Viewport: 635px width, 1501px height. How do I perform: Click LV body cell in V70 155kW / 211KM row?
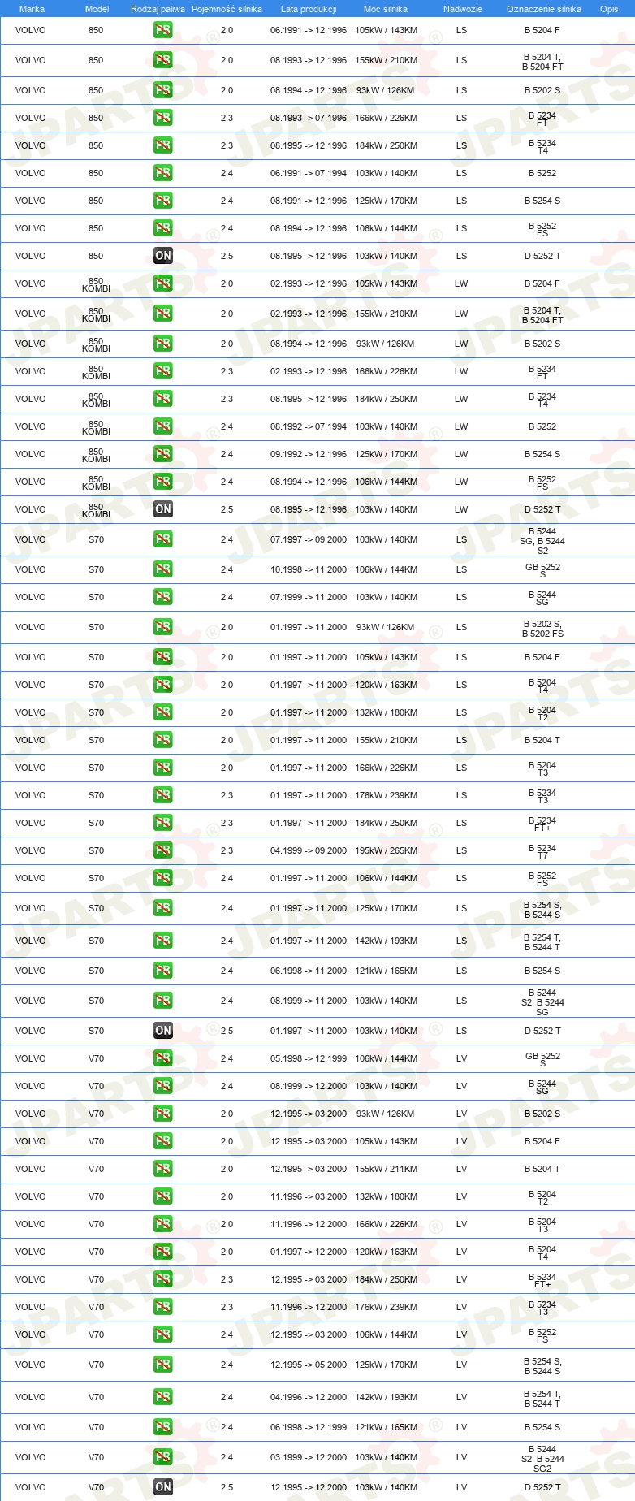(x=461, y=1169)
